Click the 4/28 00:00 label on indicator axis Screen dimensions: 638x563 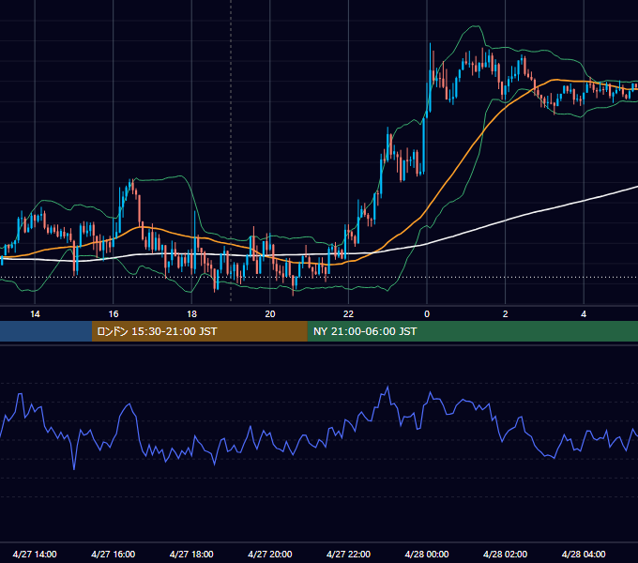click(427, 554)
